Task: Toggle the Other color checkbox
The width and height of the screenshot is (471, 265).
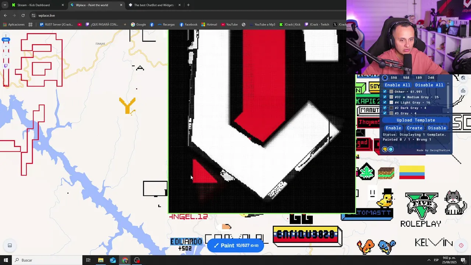Action: pos(385,92)
